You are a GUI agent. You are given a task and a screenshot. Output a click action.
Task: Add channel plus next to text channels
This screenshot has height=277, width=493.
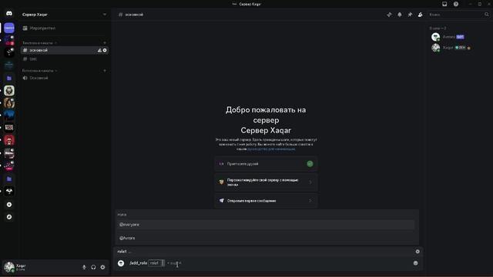pos(105,43)
